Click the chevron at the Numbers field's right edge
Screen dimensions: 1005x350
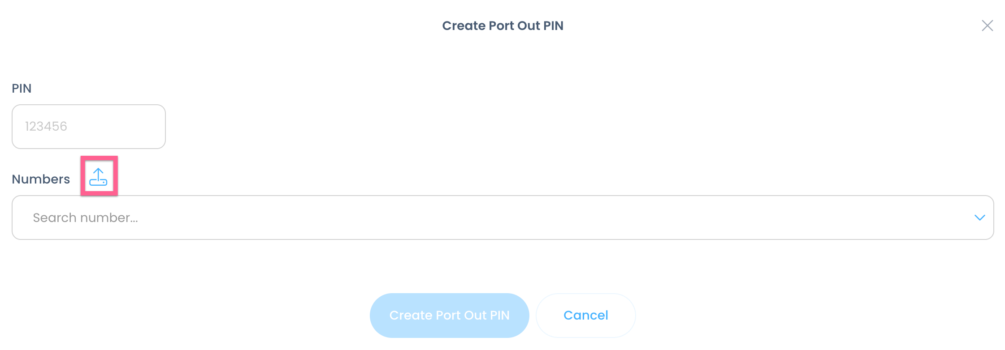point(979,218)
